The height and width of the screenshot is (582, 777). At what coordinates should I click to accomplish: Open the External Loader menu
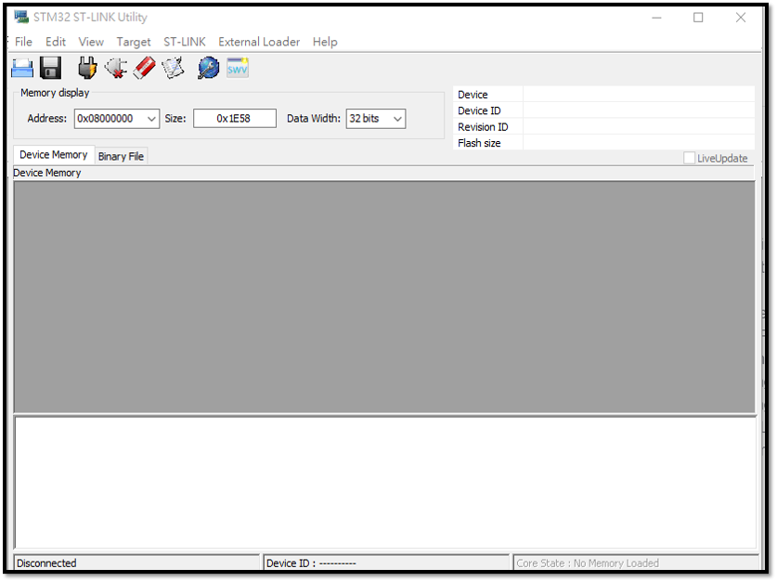[x=259, y=42]
